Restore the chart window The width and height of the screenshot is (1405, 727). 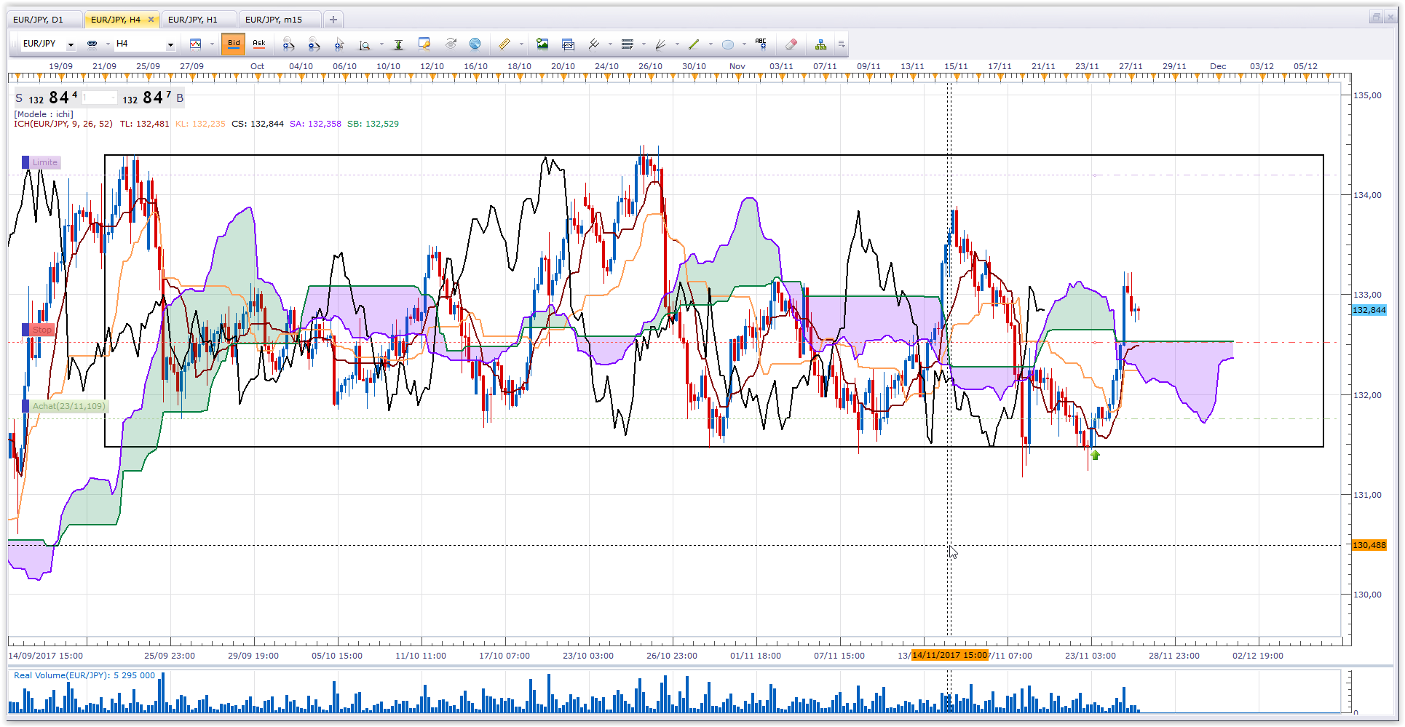[1376, 17]
